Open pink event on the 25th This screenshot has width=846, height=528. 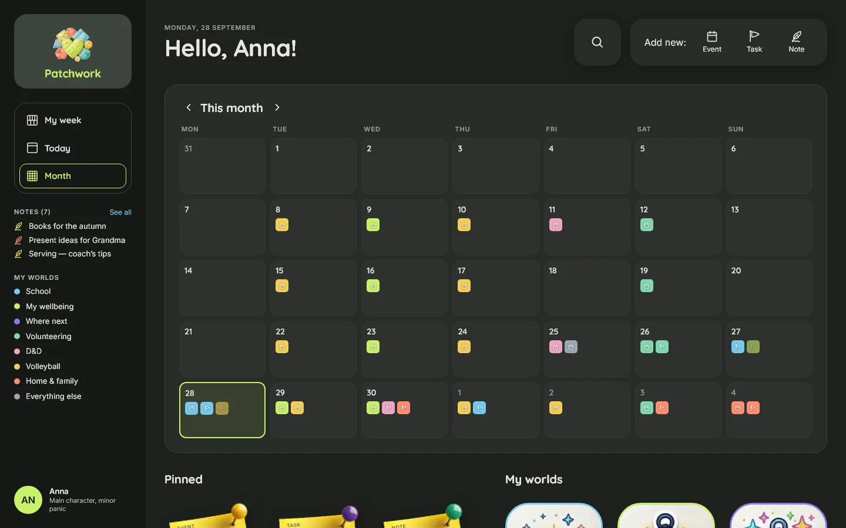556,347
